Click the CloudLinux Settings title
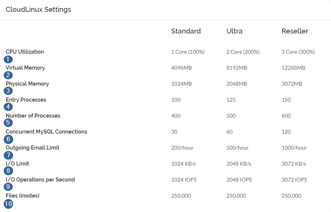331x212 pixels. click(x=39, y=10)
